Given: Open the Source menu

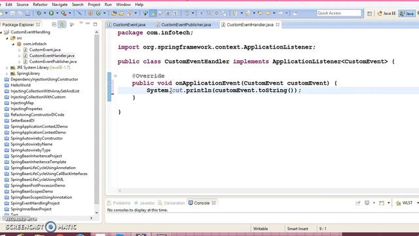Looking at the screenshot, I should [22, 5].
